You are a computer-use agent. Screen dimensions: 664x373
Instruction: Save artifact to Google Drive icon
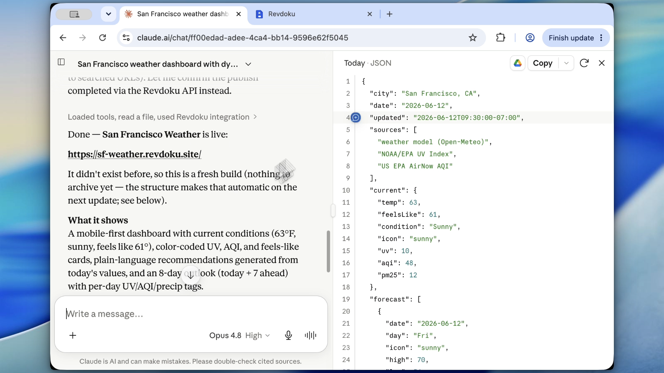coord(518,63)
